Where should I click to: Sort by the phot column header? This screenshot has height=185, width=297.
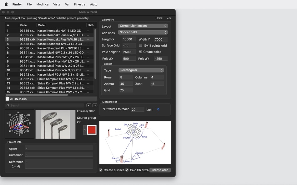tap(91, 25)
